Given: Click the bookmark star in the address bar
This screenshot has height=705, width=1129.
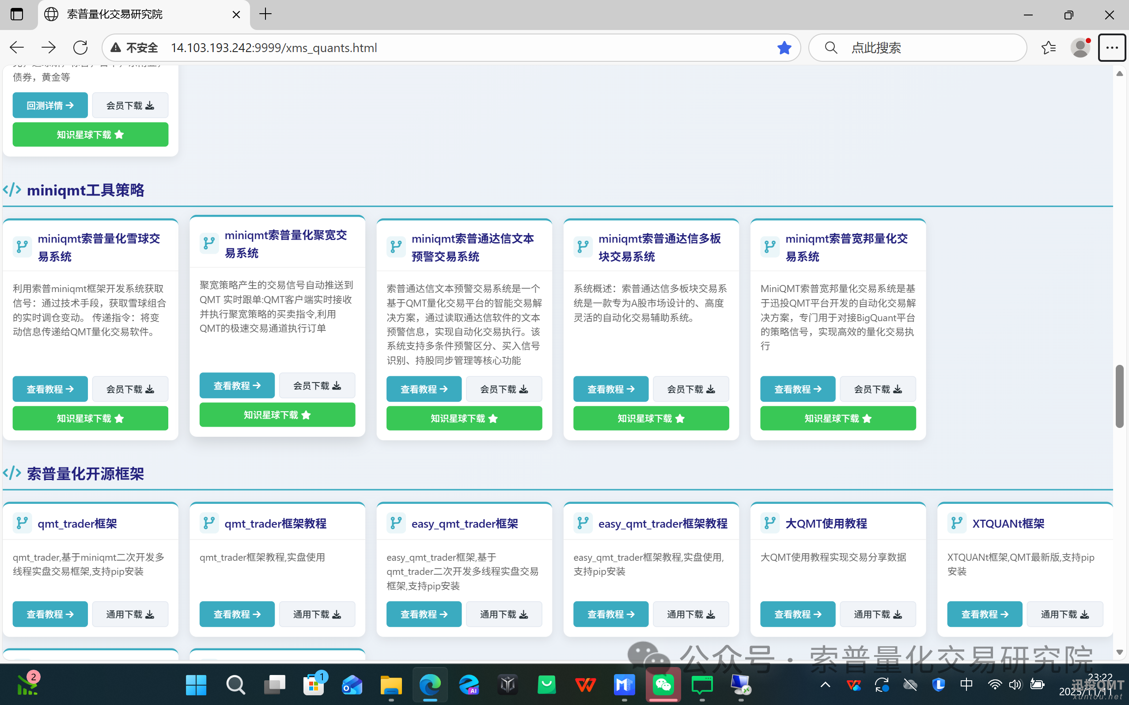Looking at the screenshot, I should click(x=784, y=47).
